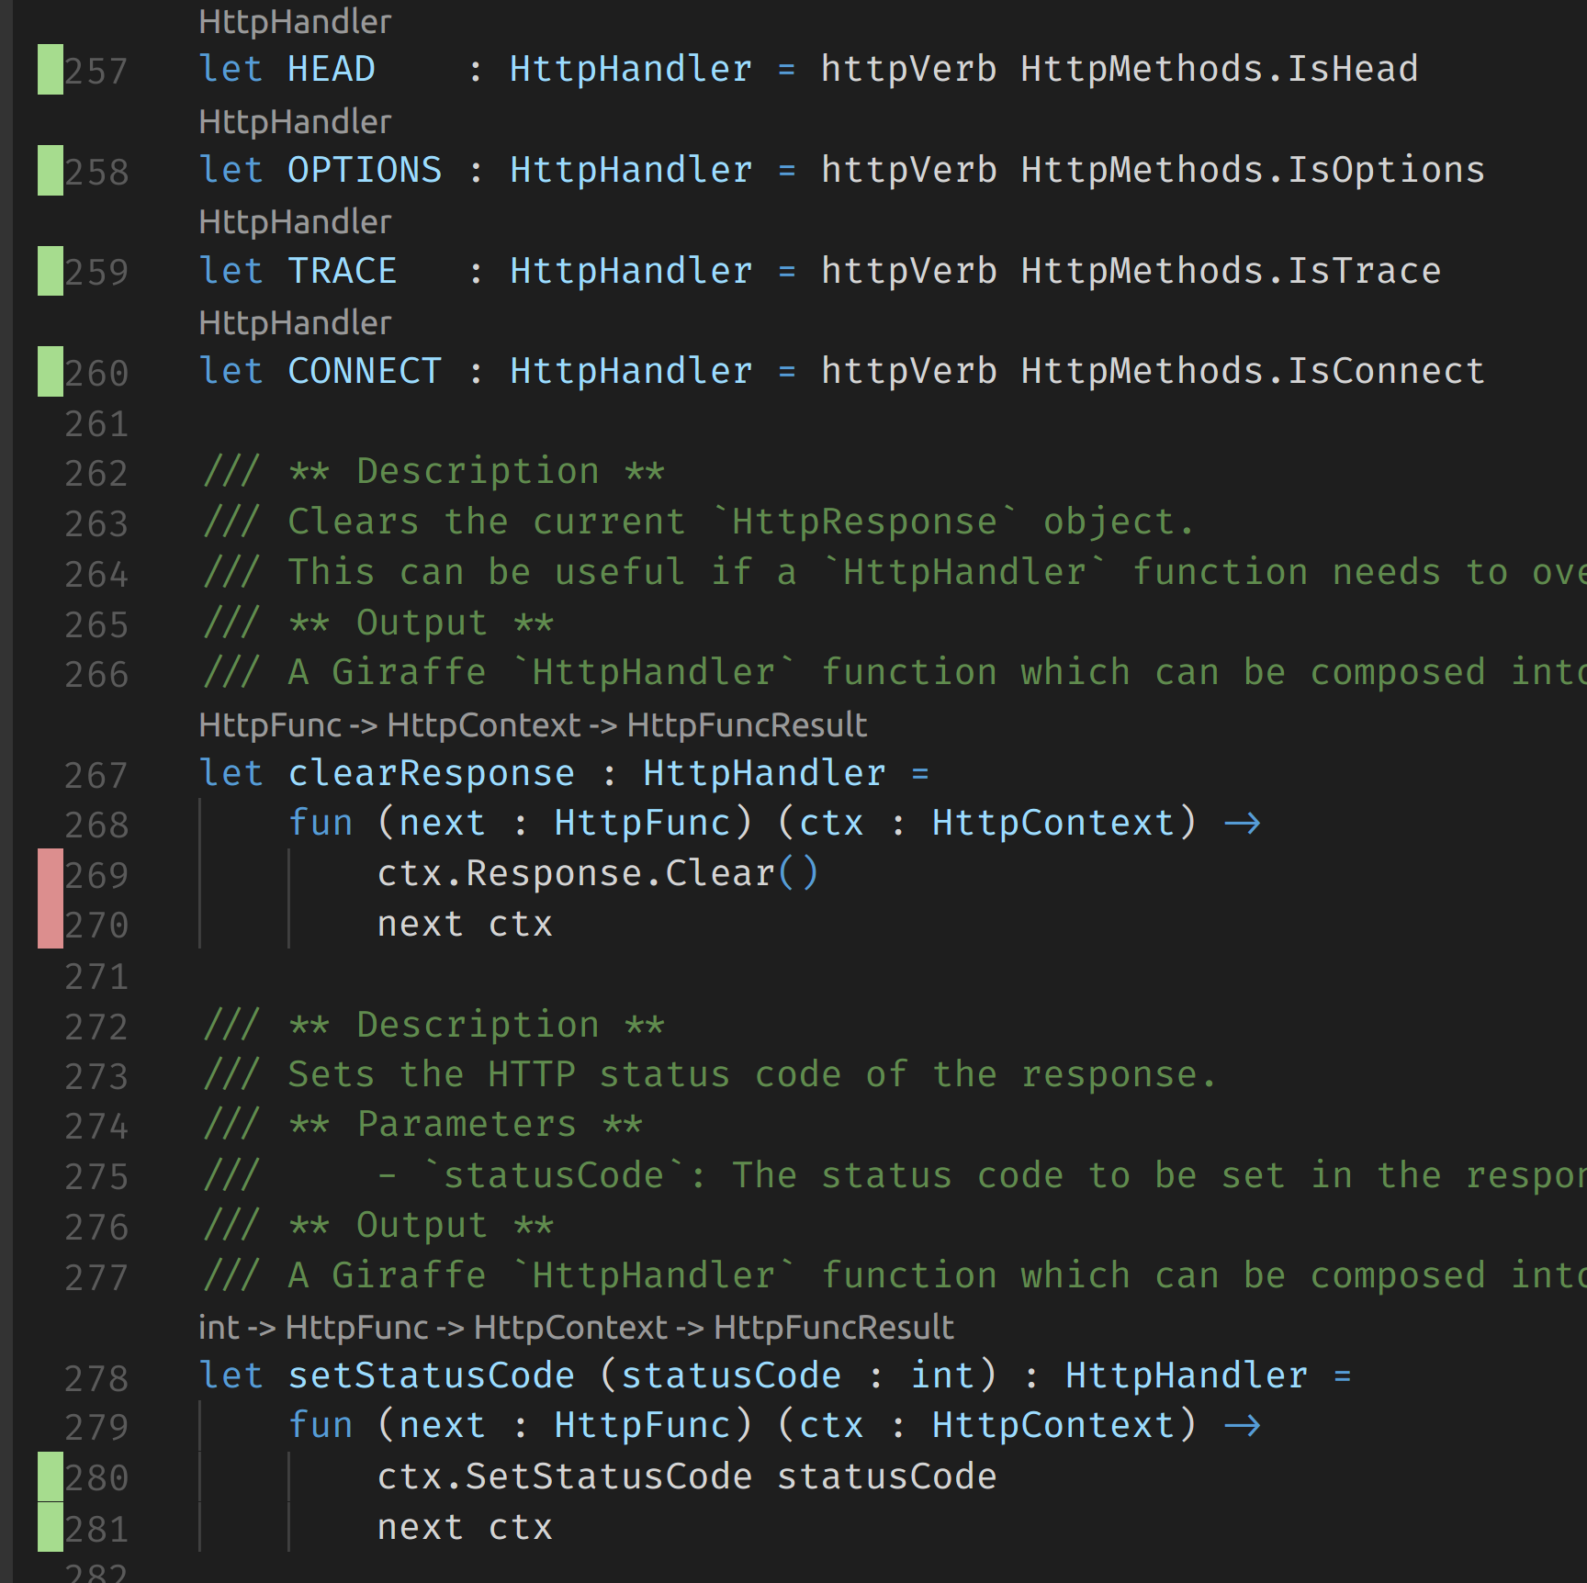Screen dimensions: 1587x1583
Task: Click line number 260 in gutter
Action: (x=96, y=373)
